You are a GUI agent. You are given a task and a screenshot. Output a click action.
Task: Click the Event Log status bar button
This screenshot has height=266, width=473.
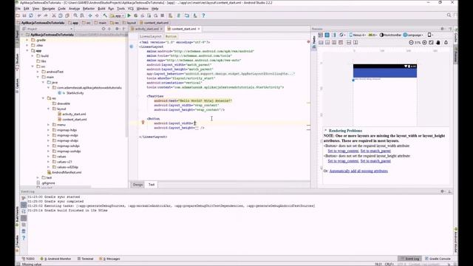point(409,259)
